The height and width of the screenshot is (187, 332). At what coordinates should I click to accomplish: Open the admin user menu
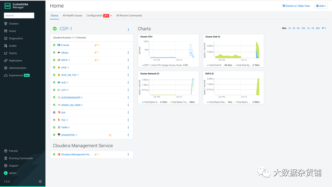13,173
